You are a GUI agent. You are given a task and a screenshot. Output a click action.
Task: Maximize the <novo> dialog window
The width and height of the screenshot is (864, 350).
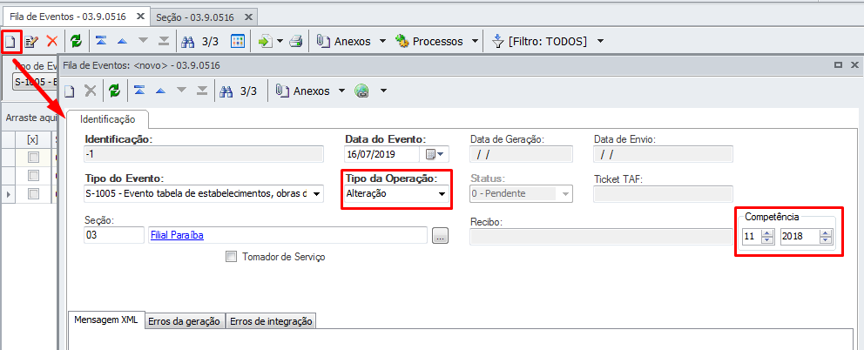[x=838, y=65]
